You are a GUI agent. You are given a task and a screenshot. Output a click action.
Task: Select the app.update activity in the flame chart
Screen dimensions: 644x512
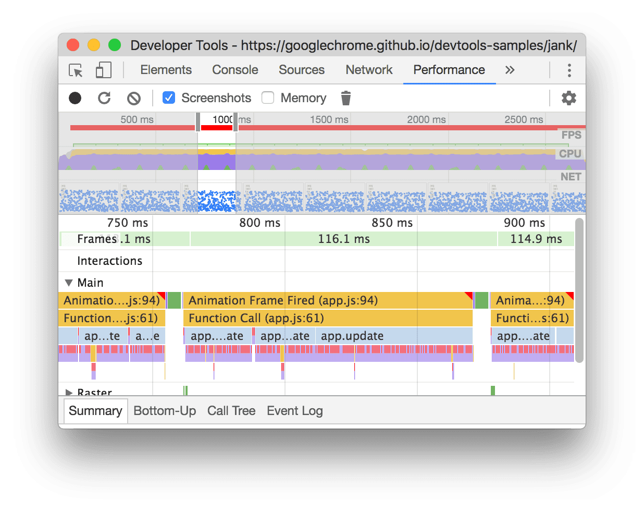(352, 336)
